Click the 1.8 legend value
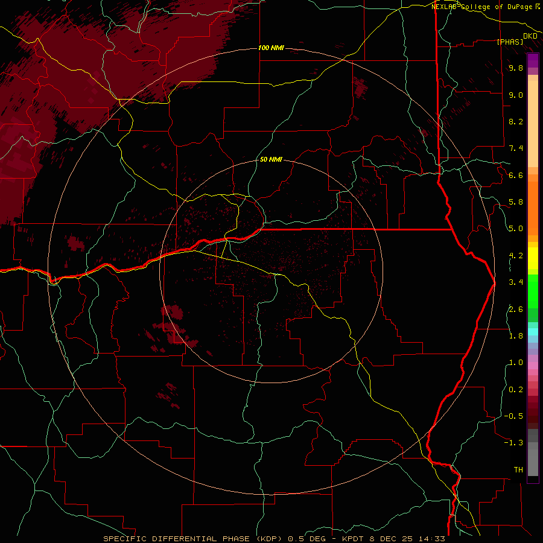This screenshot has width=543, height=543. point(516,336)
